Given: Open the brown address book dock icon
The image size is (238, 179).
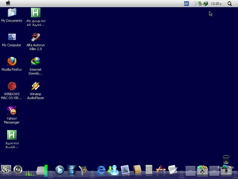Looking at the screenshot, I should click(137, 169).
